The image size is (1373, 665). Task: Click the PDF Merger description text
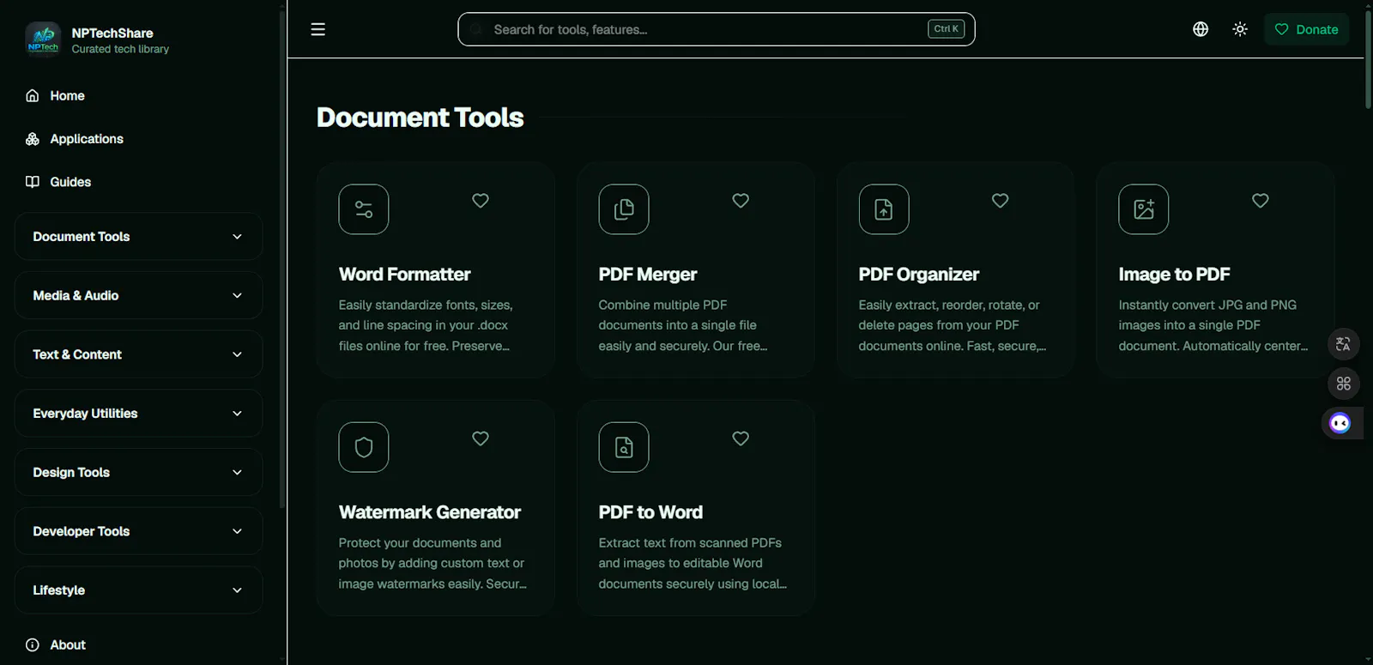point(683,325)
